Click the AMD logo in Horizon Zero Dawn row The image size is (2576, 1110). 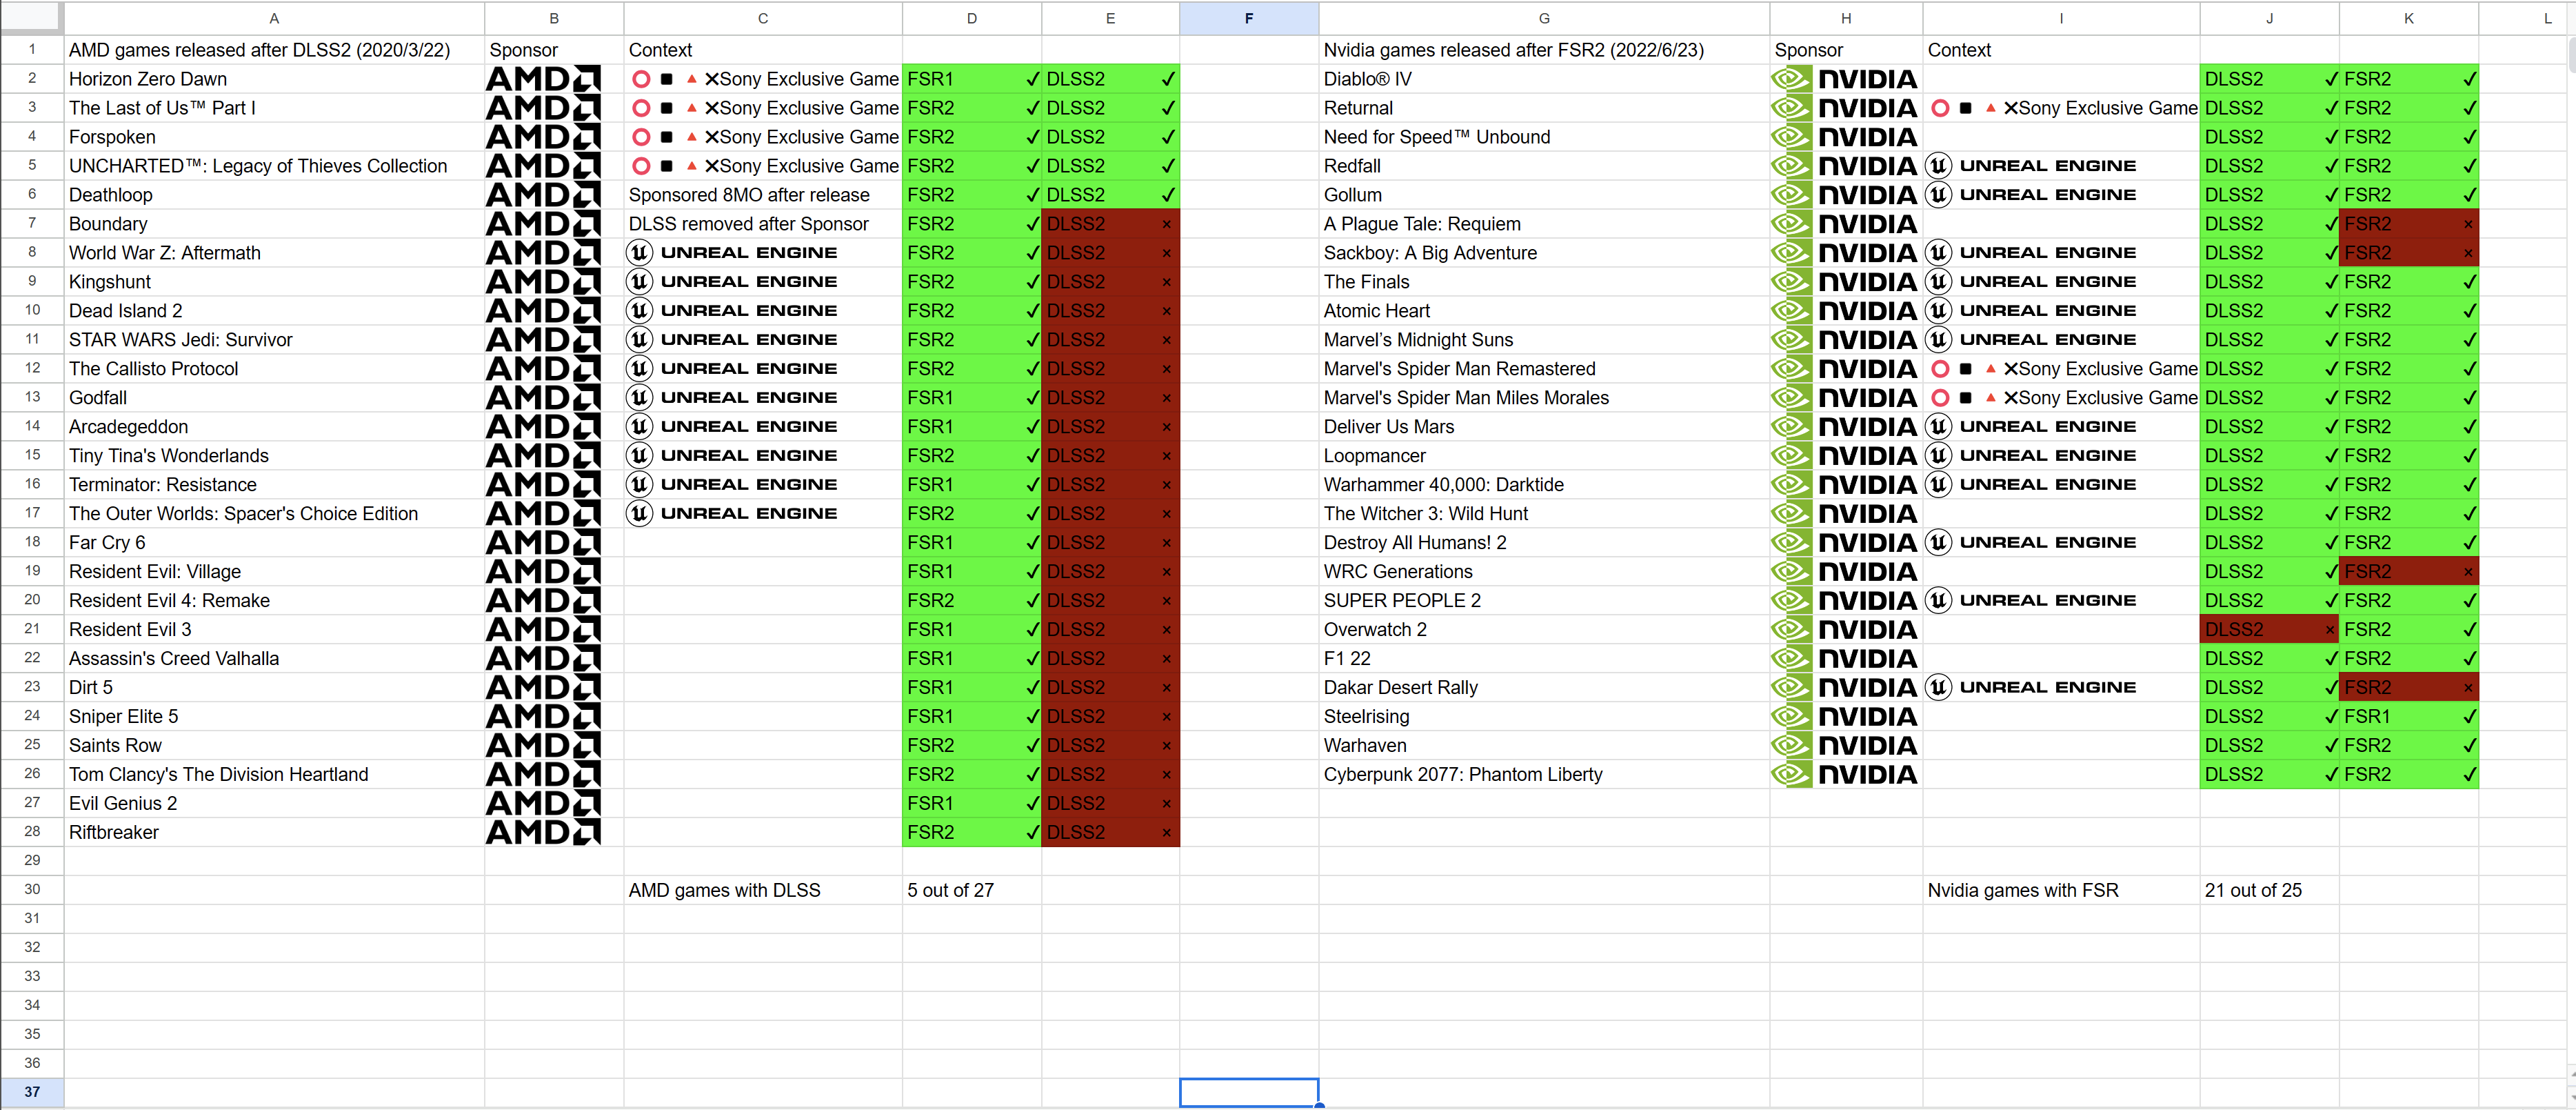coord(543,79)
